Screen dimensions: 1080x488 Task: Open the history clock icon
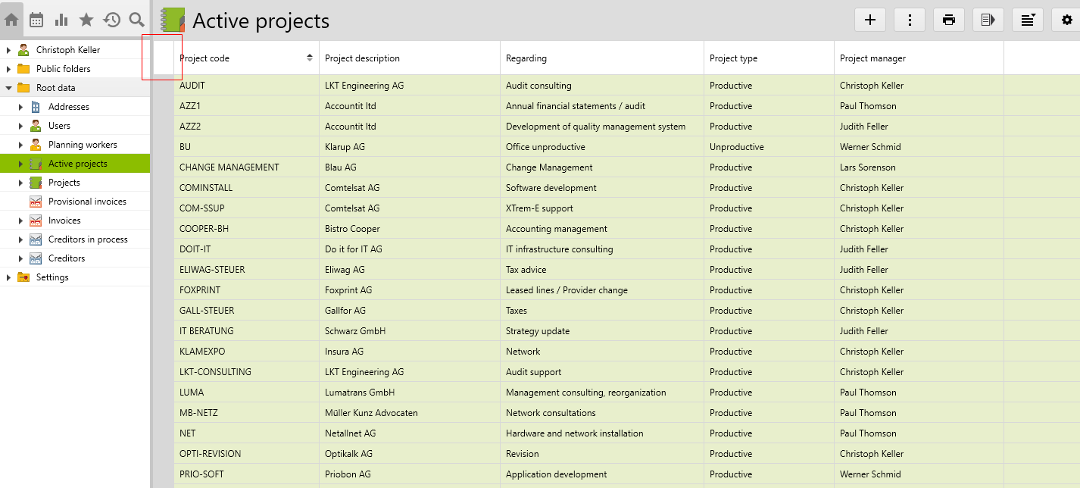click(x=112, y=20)
